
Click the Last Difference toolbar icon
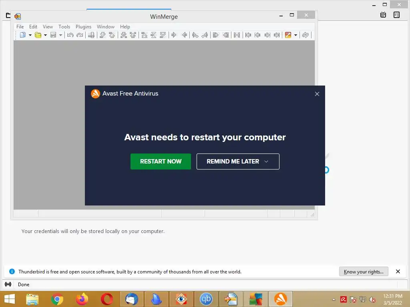(163, 35)
